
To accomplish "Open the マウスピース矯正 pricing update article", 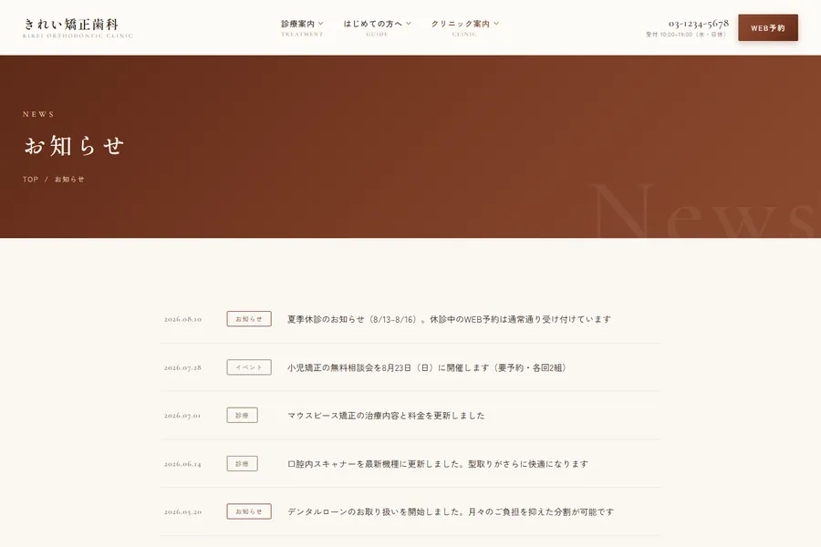I will click(x=386, y=416).
